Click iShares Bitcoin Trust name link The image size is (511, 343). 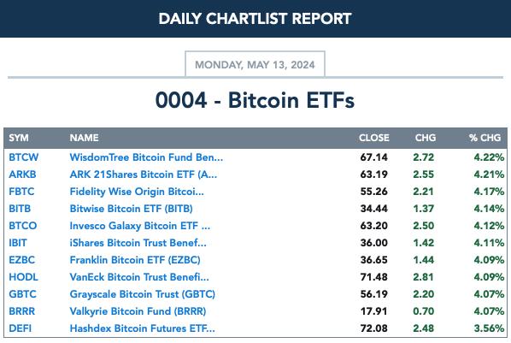138,243
